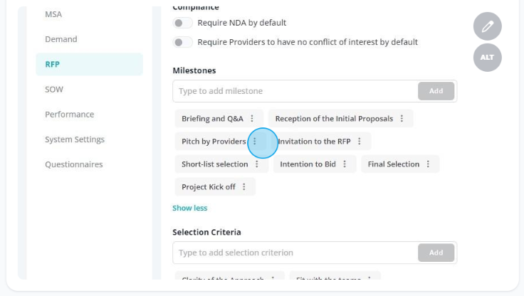Open three-dot menu for Project Kick off

(244, 186)
